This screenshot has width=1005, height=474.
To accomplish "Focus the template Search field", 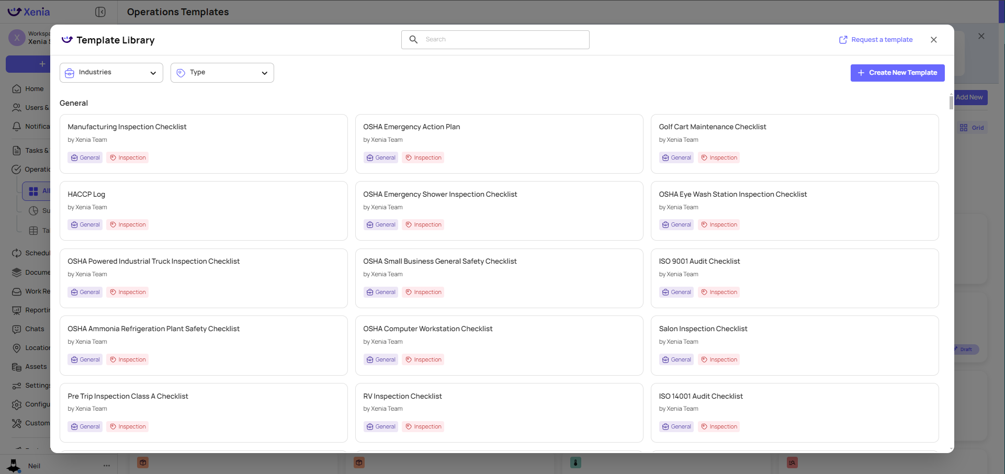I will (x=495, y=40).
